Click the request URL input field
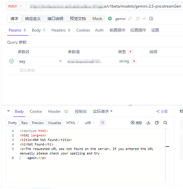This screenshot has width=183, height=189. click(105, 7)
